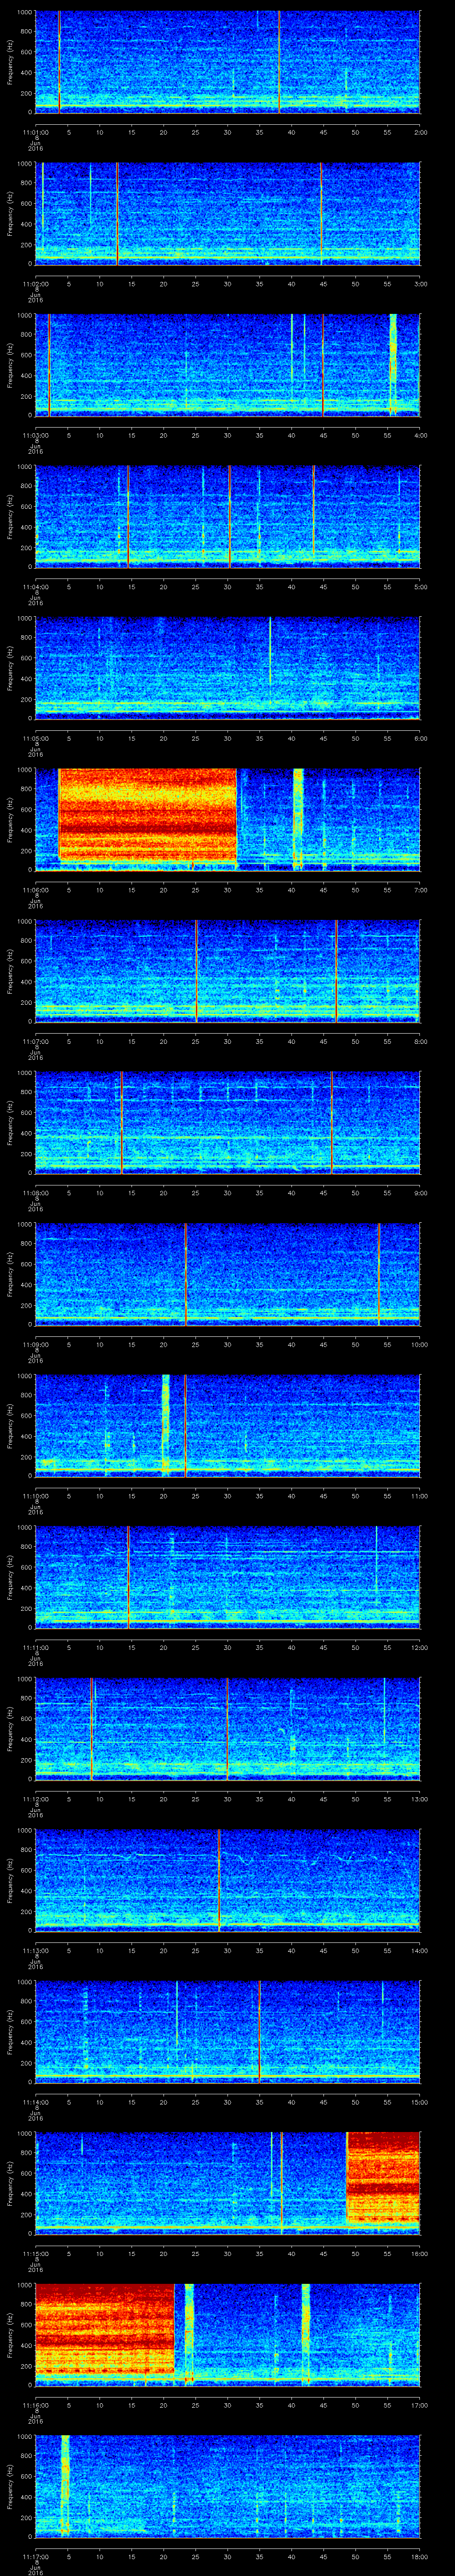Click the 11:14:00 start time label
This screenshot has width=455, height=2576.
click(x=35, y=2102)
